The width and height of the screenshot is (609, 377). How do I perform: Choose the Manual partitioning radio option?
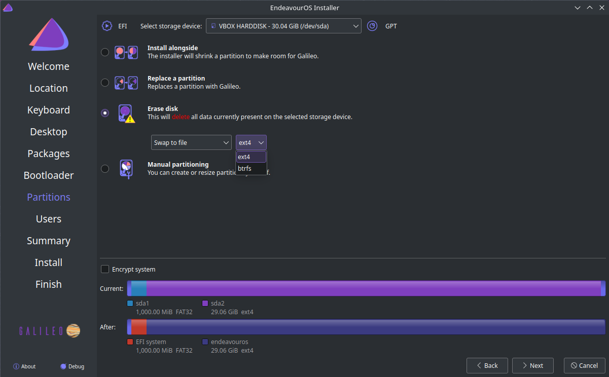click(x=105, y=169)
